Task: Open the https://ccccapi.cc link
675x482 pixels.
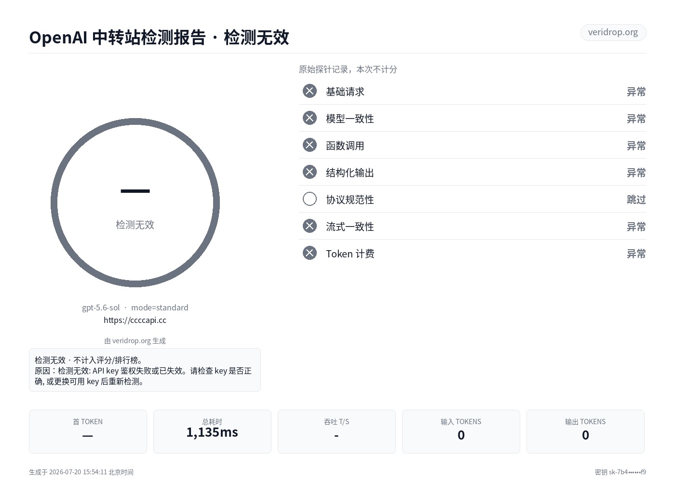Action: click(x=135, y=320)
